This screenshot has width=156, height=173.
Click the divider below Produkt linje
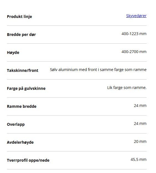click(77, 25)
